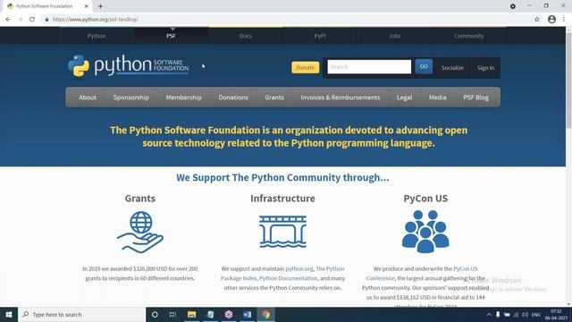This screenshot has width=572, height=322.
Task: Open Invoices & Reimbursements menu item
Action: (x=341, y=97)
